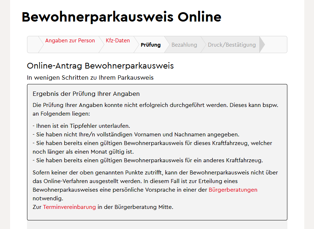This screenshot has height=229, width=314.
Task: Click the line mentioning für dieses Kraftfahrzeug
Action: tap(152, 143)
